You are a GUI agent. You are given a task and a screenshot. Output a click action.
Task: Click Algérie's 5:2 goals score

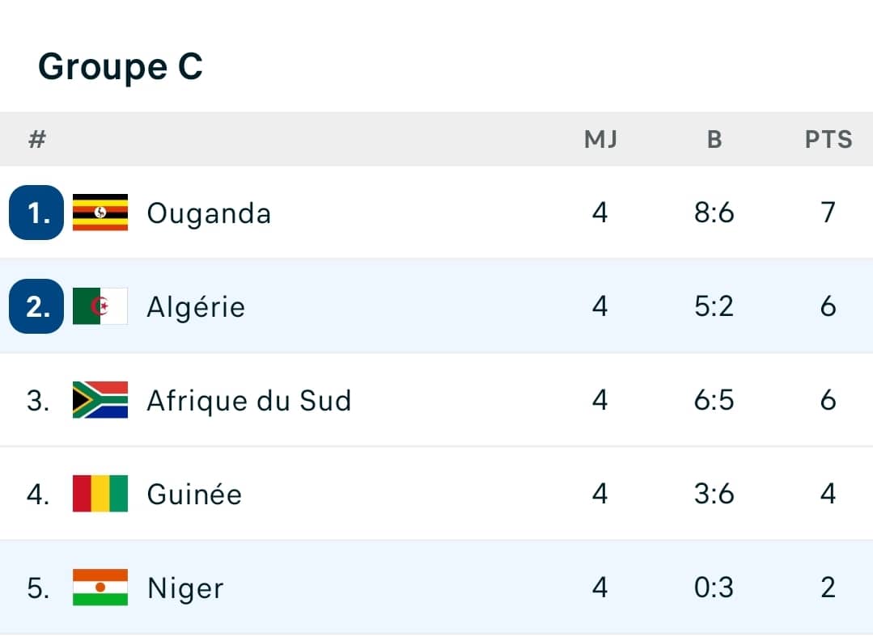tap(714, 306)
